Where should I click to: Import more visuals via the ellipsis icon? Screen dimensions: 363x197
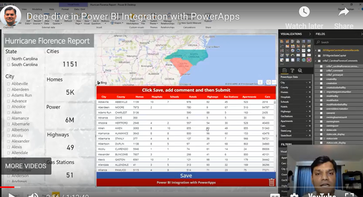point(282,64)
